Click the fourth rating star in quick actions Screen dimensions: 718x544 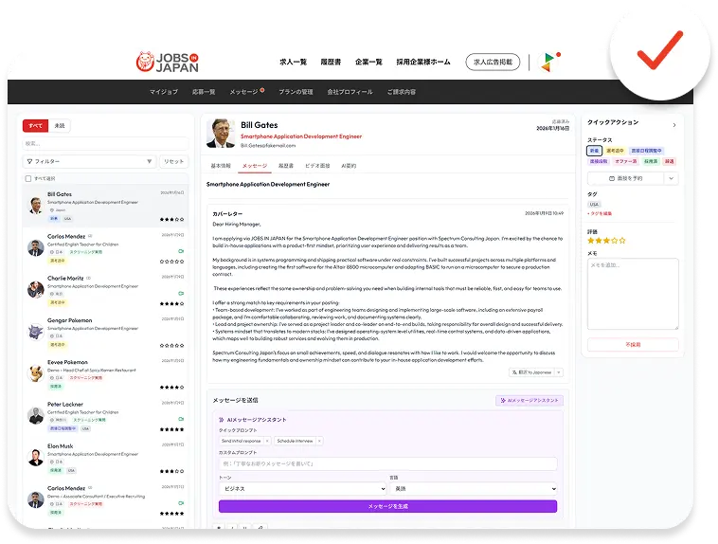[615, 241]
